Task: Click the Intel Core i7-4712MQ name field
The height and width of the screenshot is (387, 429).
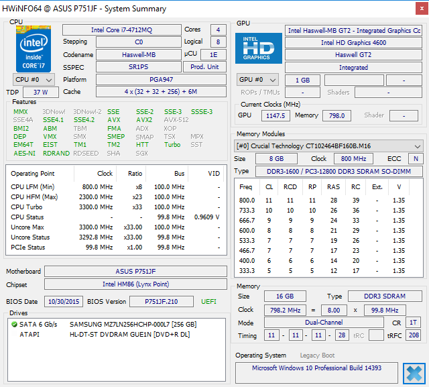Action: (x=122, y=30)
